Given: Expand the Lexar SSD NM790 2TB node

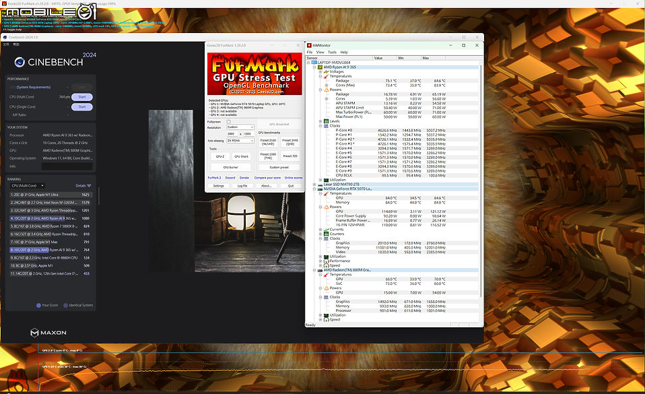Looking at the screenshot, I should pyautogui.click(x=314, y=185).
